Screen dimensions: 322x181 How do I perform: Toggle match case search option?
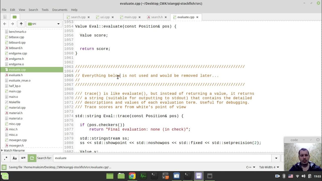coord(15,158)
